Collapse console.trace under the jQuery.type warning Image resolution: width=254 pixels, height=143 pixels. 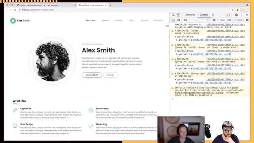[175, 79]
